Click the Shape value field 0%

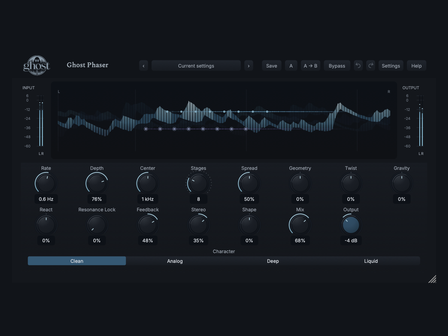click(249, 240)
